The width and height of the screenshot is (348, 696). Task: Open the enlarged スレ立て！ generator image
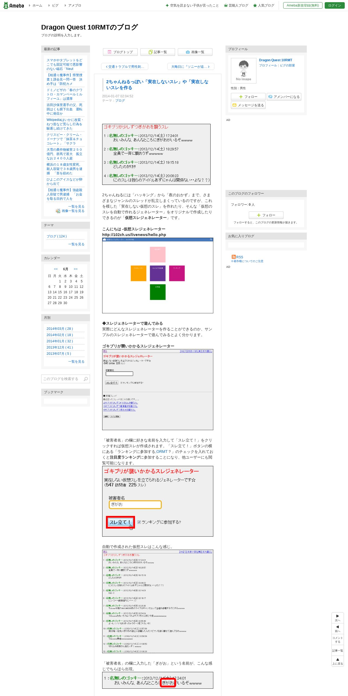point(158,501)
